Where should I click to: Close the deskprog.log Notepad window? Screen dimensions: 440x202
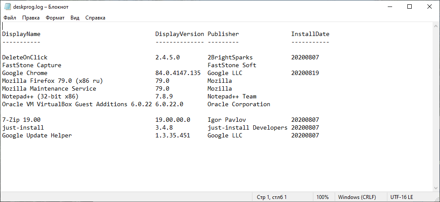[x=429, y=7]
